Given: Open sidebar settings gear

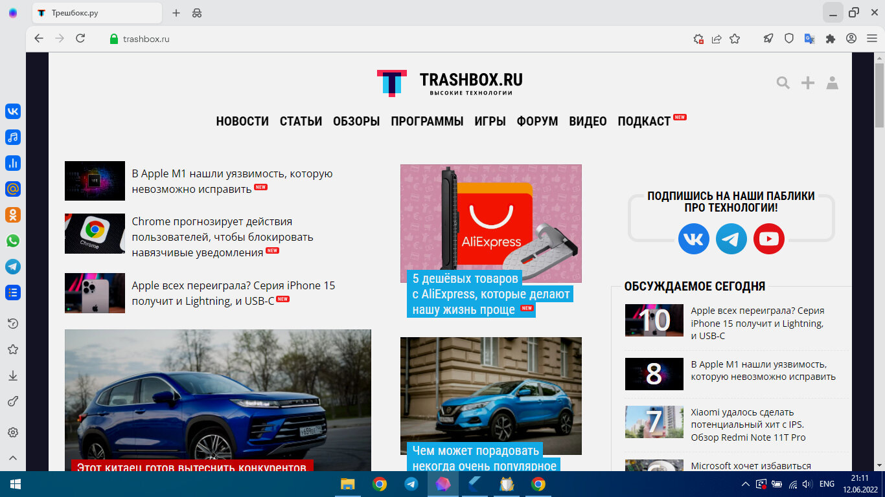Looking at the screenshot, I should [12, 432].
